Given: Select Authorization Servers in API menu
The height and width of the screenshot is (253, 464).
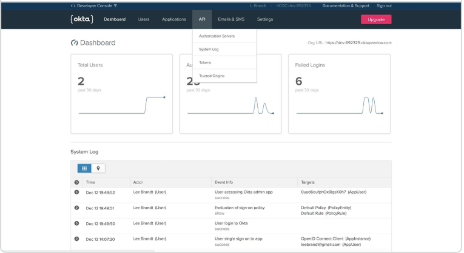Looking at the screenshot, I should click(224, 36).
